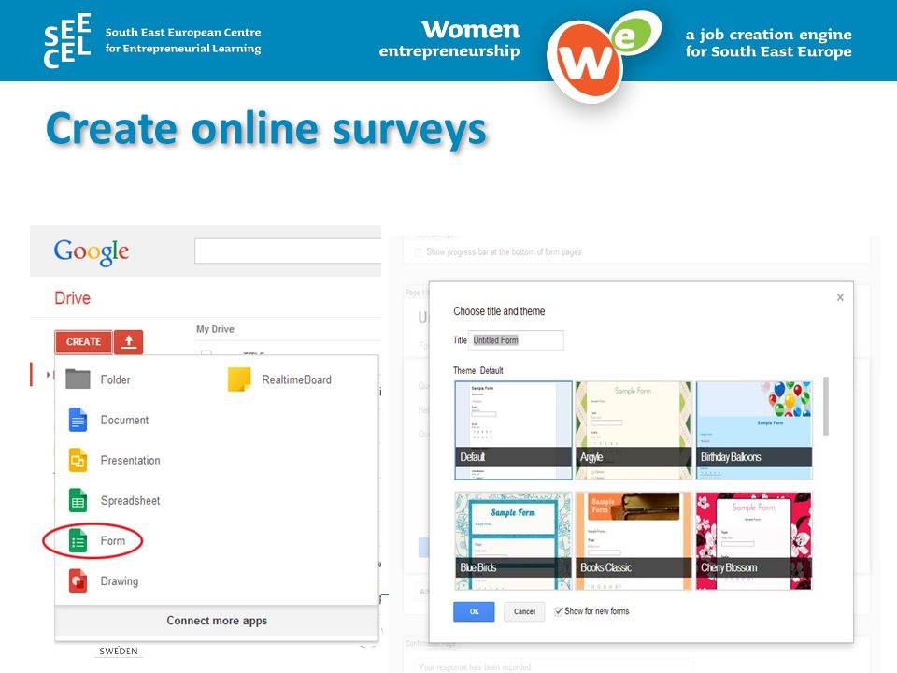
Task: Choose Spreadsheet from the create menu
Action: tap(131, 501)
